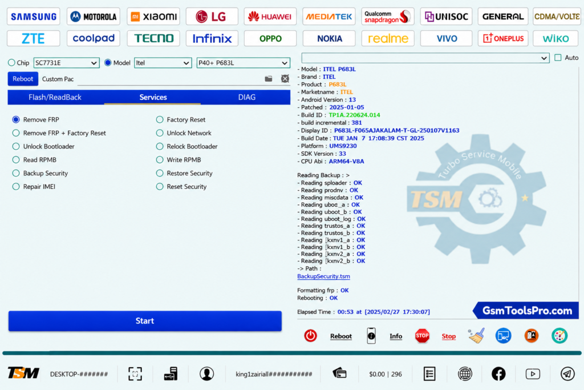Click the red power icon

click(x=310, y=336)
